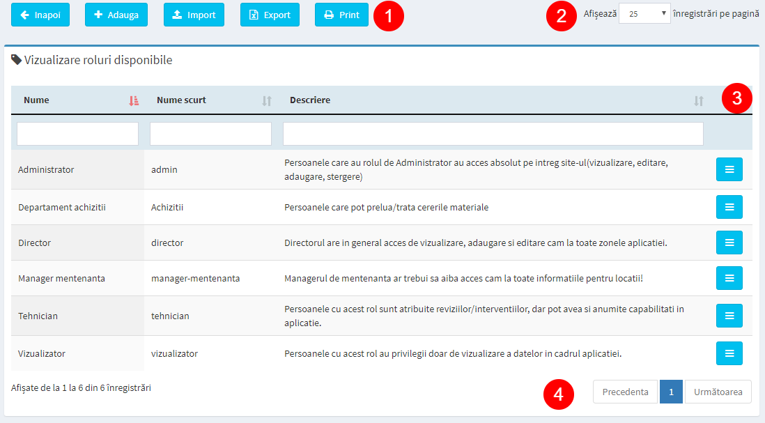Viewport: 765px width, 423px height.
Task: Sort by the Nume scurt column sort icon
Action: point(266,100)
